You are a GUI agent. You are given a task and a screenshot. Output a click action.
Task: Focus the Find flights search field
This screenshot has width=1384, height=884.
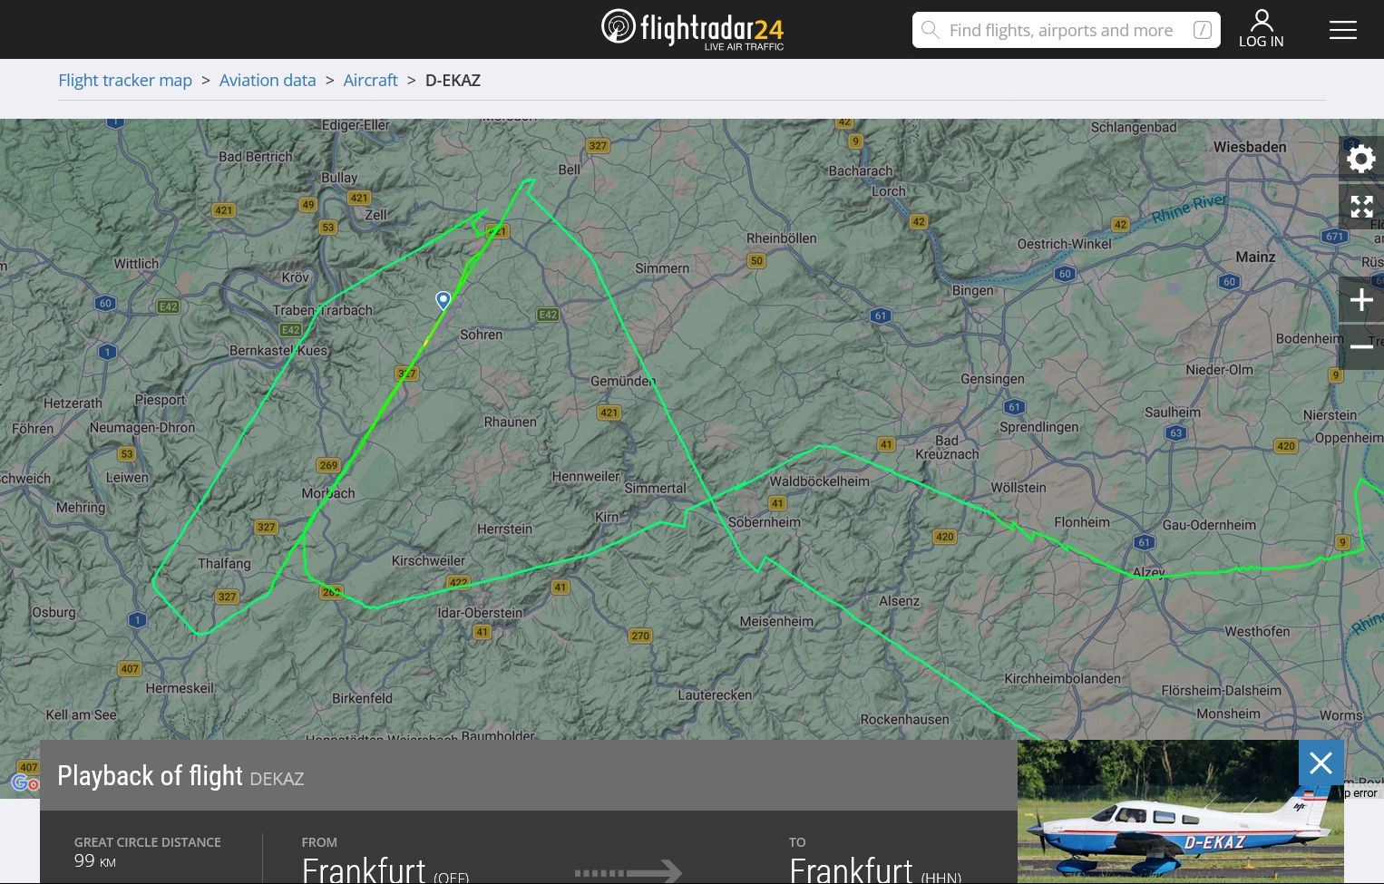click(x=1066, y=30)
